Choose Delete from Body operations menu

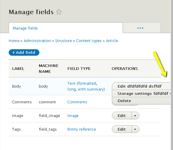pos(141,101)
